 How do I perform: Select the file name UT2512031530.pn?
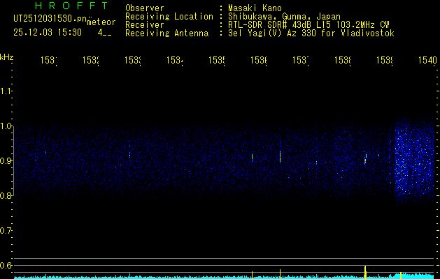(50, 19)
